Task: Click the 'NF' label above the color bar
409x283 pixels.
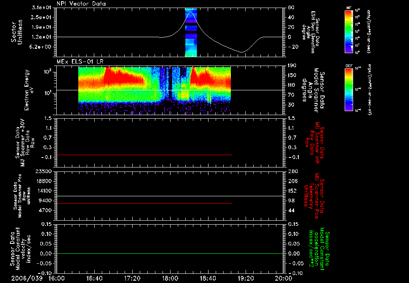Action: 349,8
